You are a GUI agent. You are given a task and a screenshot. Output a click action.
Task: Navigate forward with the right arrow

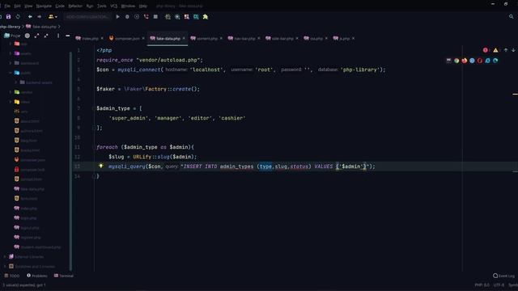pos(40,17)
